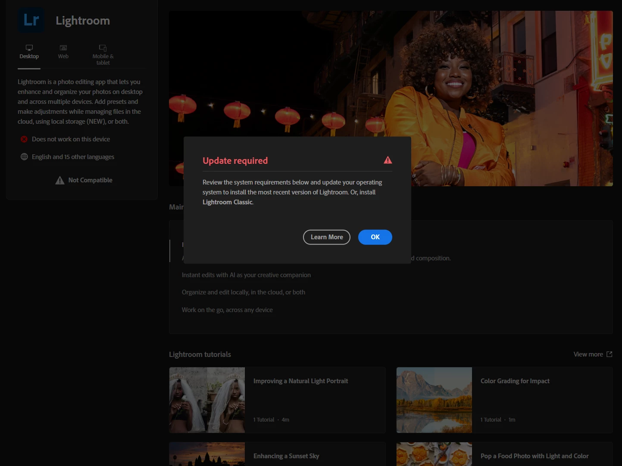Viewport: 622px width, 466px height.
Task: Click the red not-working error icon
Action: tap(24, 139)
